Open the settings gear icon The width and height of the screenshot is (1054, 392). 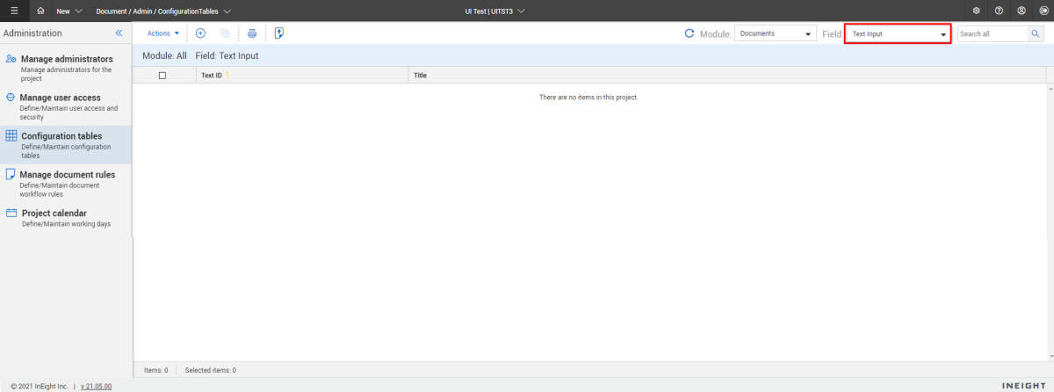point(977,11)
